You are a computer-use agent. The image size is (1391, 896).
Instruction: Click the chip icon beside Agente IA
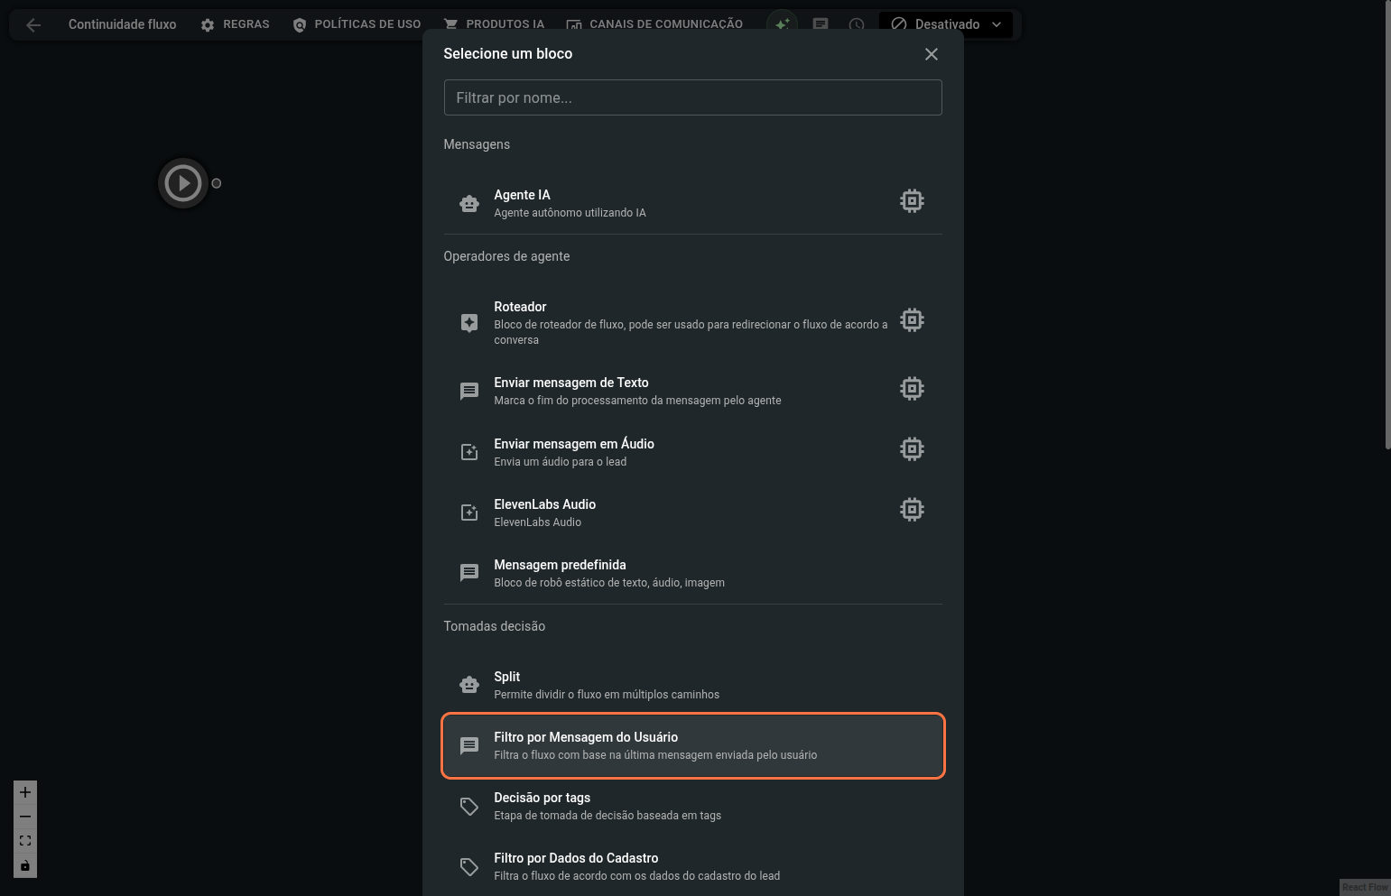(x=912, y=201)
